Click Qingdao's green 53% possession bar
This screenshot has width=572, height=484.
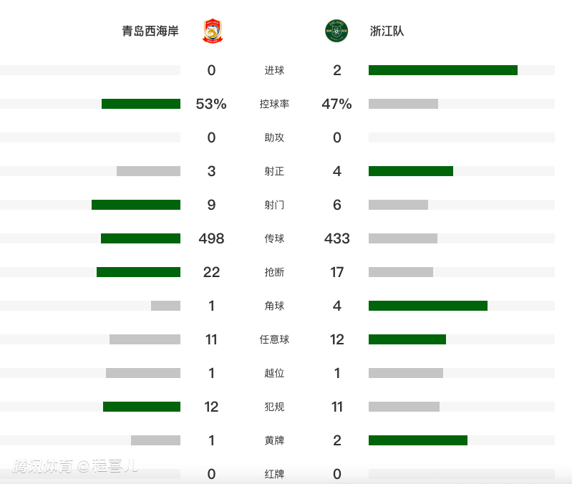click(x=141, y=104)
